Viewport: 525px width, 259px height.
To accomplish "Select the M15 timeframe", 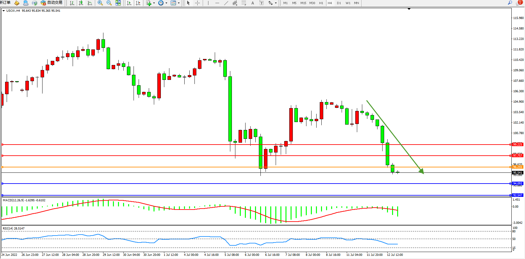I will (x=303, y=3).
